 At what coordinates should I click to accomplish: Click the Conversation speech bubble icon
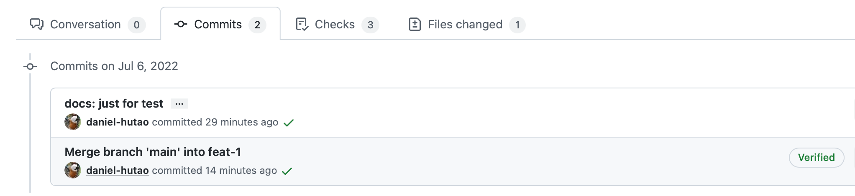37,24
